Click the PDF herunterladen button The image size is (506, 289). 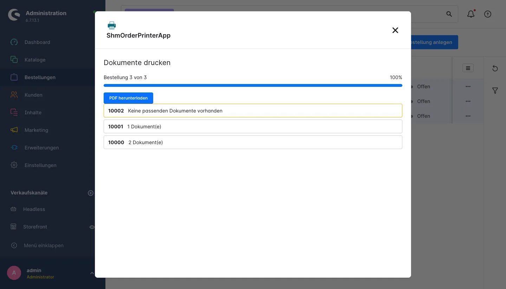pos(128,98)
